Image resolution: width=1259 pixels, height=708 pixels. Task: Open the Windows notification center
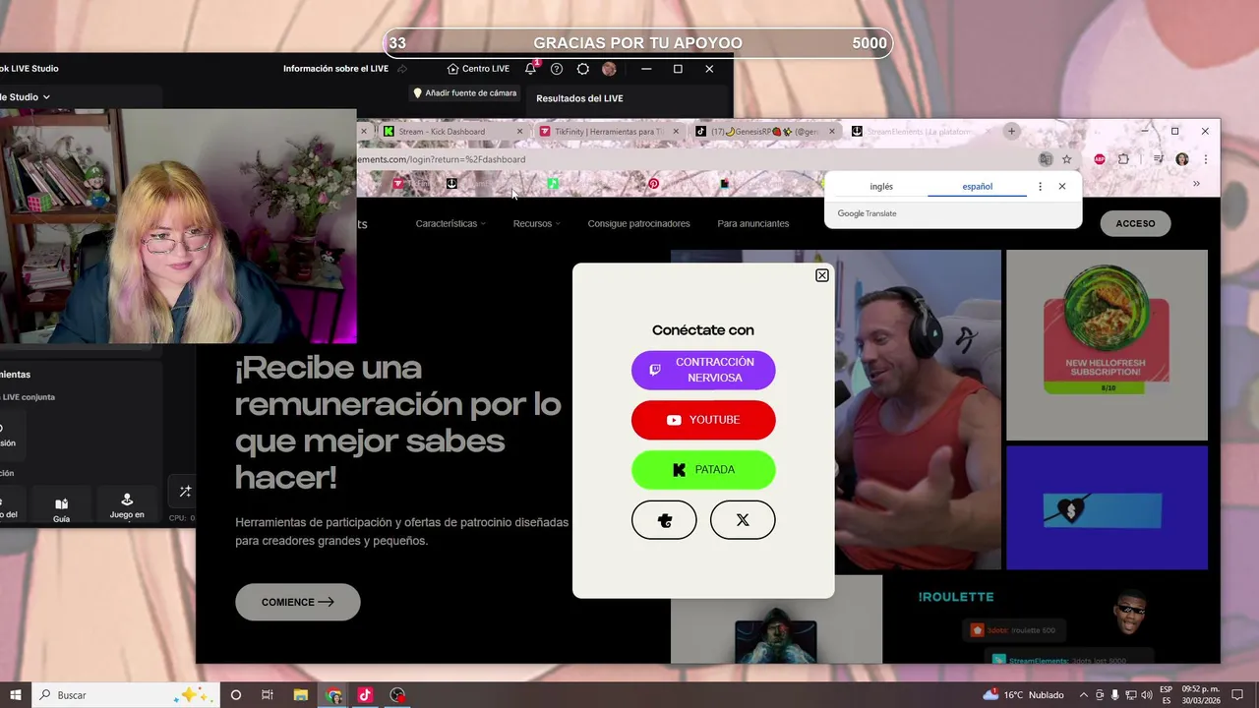(1237, 694)
